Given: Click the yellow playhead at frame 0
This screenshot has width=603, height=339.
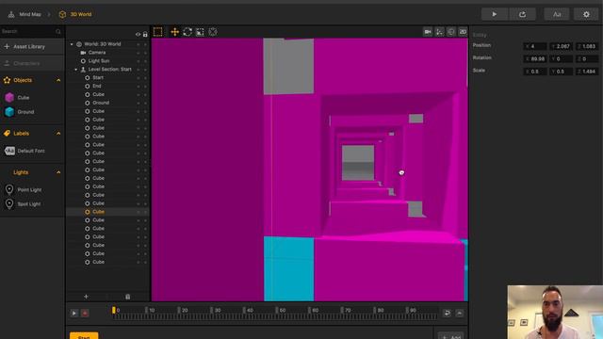Looking at the screenshot, I should (x=113, y=310).
